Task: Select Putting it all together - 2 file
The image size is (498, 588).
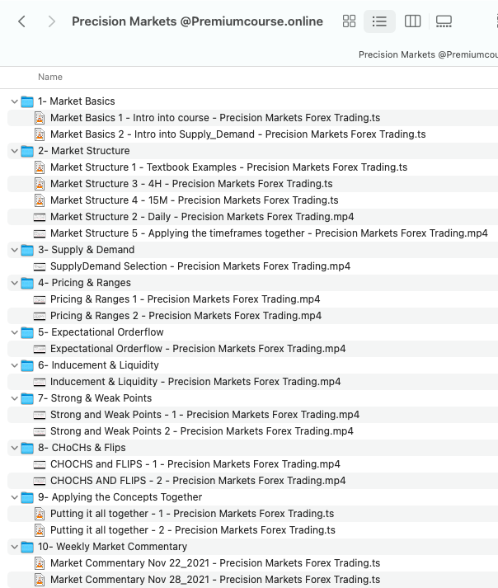Action: (x=192, y=530)
